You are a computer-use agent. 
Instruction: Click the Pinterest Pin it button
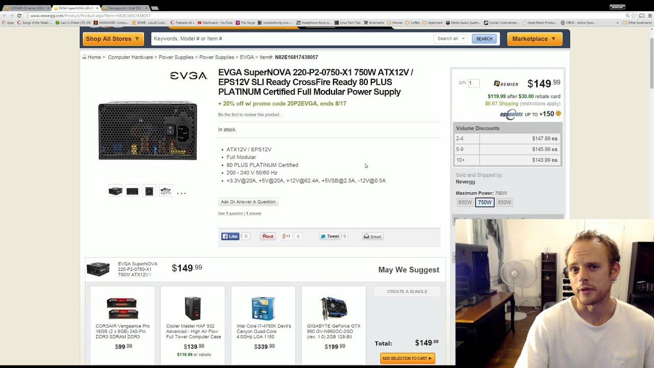tap(268, 237)
